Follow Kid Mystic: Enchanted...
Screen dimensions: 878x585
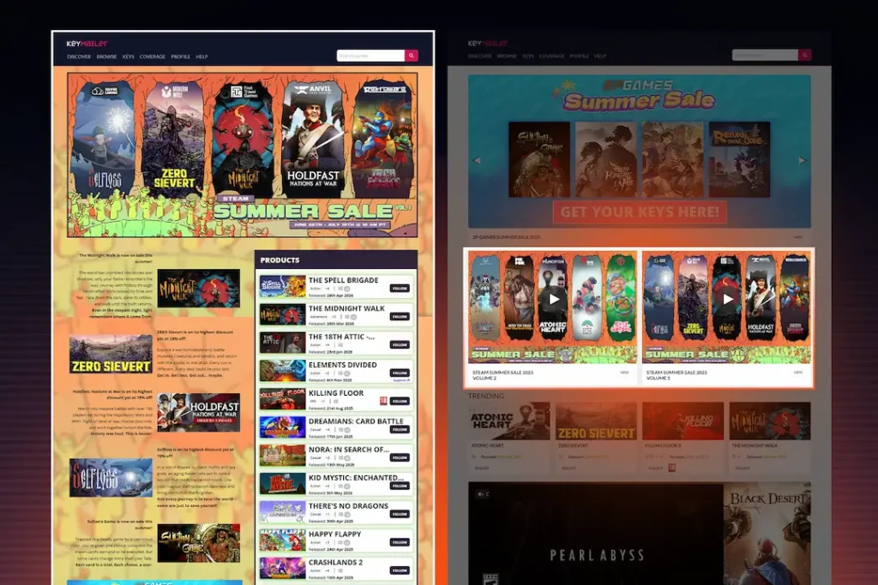tap(400, 486)
